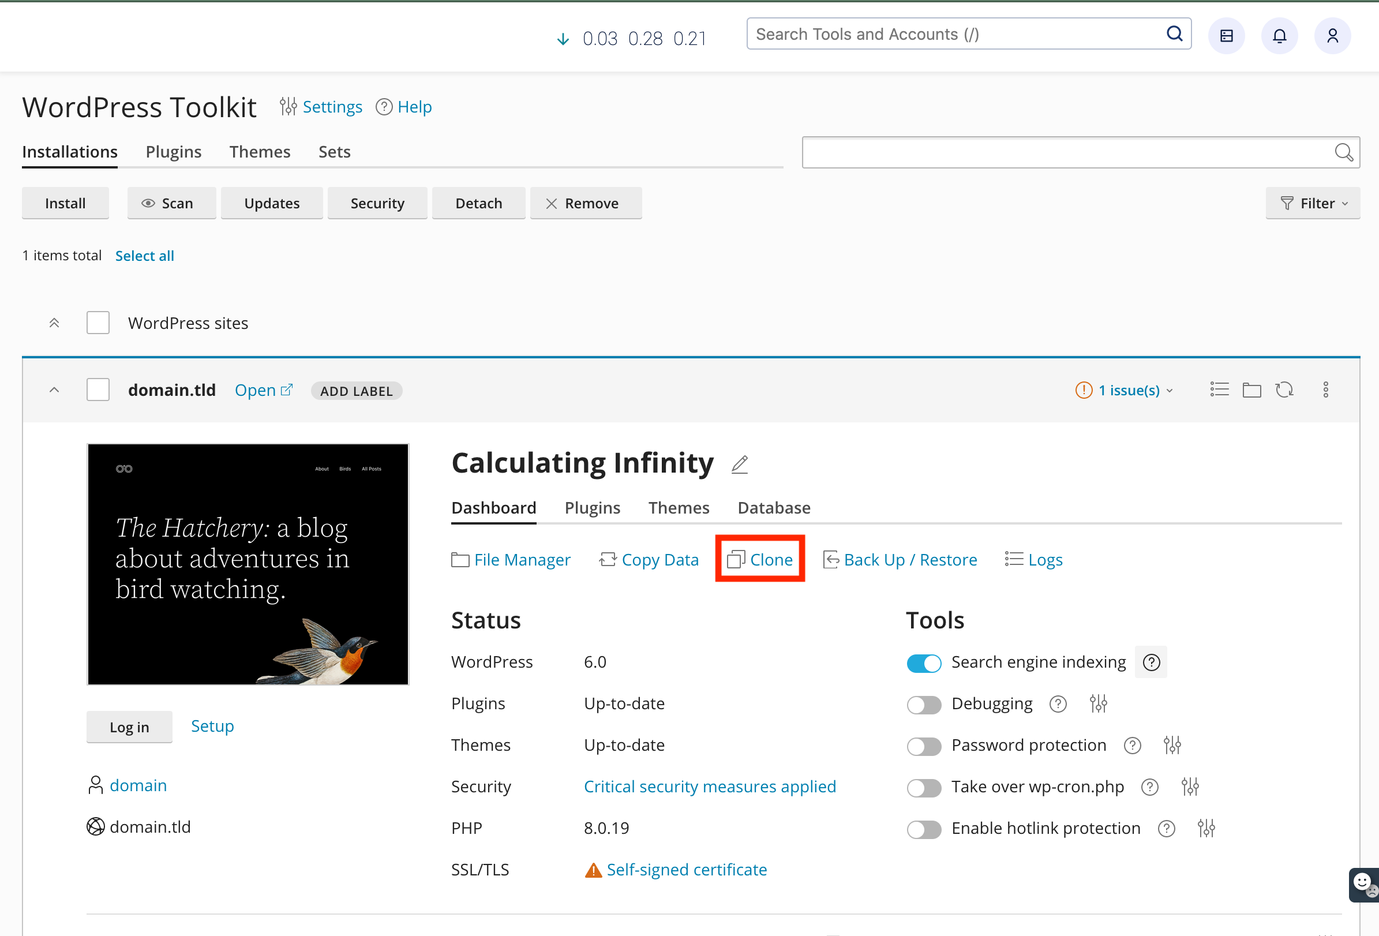Open the domain.tld logs list icon
This screenshot has width=1379, height=936.
tap(1219, 390)
